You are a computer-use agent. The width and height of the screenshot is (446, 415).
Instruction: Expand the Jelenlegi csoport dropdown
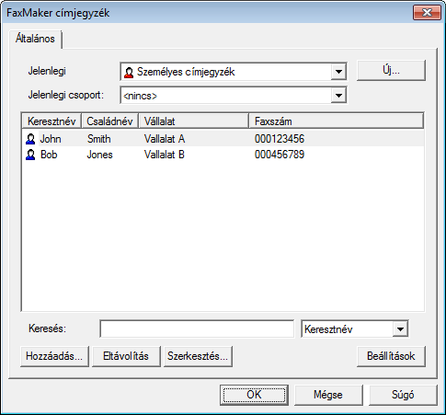(338, 96)
